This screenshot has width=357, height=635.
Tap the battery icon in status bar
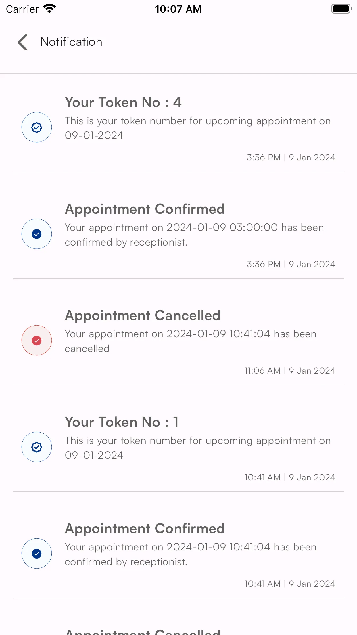click(x=341, y=9)
